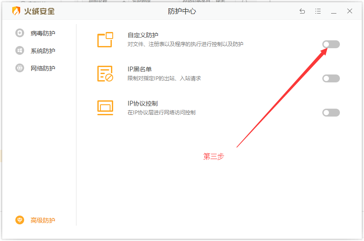
Task: Click the advanced protection diamond icon
Action: pyautogui.click(x=20, y=220)
